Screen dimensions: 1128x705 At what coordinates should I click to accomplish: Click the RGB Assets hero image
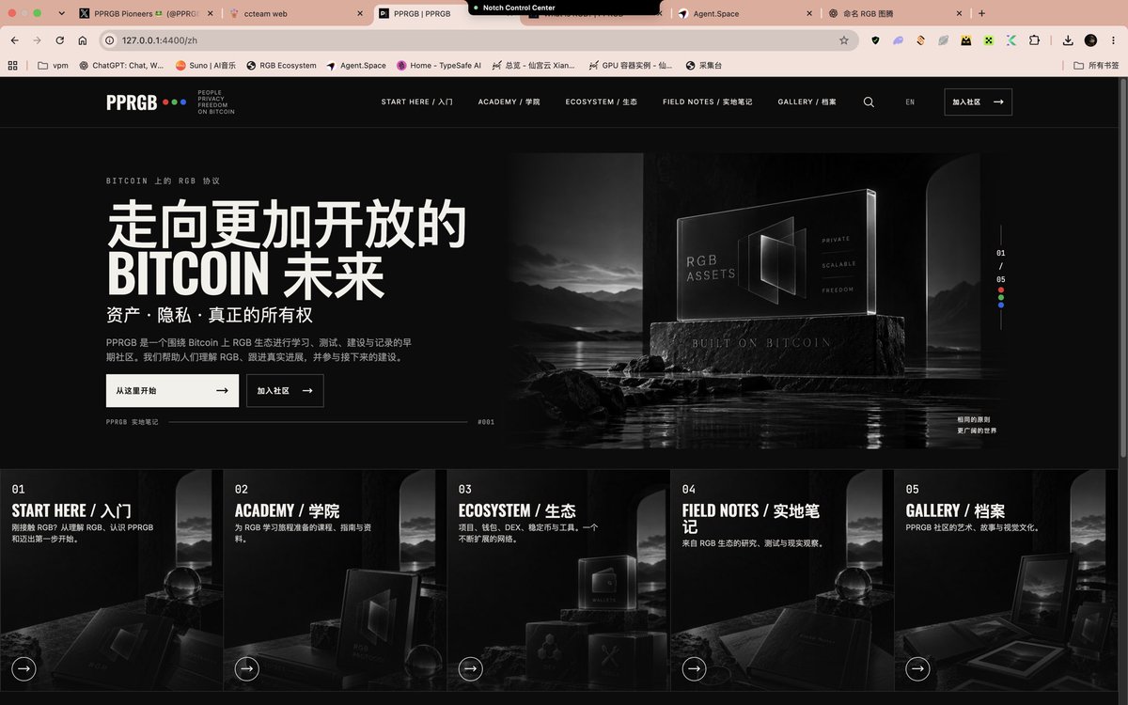[760, 301]
